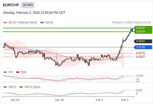Click the 0.9175 red support value
Screen dimensions: 153x104
[140, 53]
